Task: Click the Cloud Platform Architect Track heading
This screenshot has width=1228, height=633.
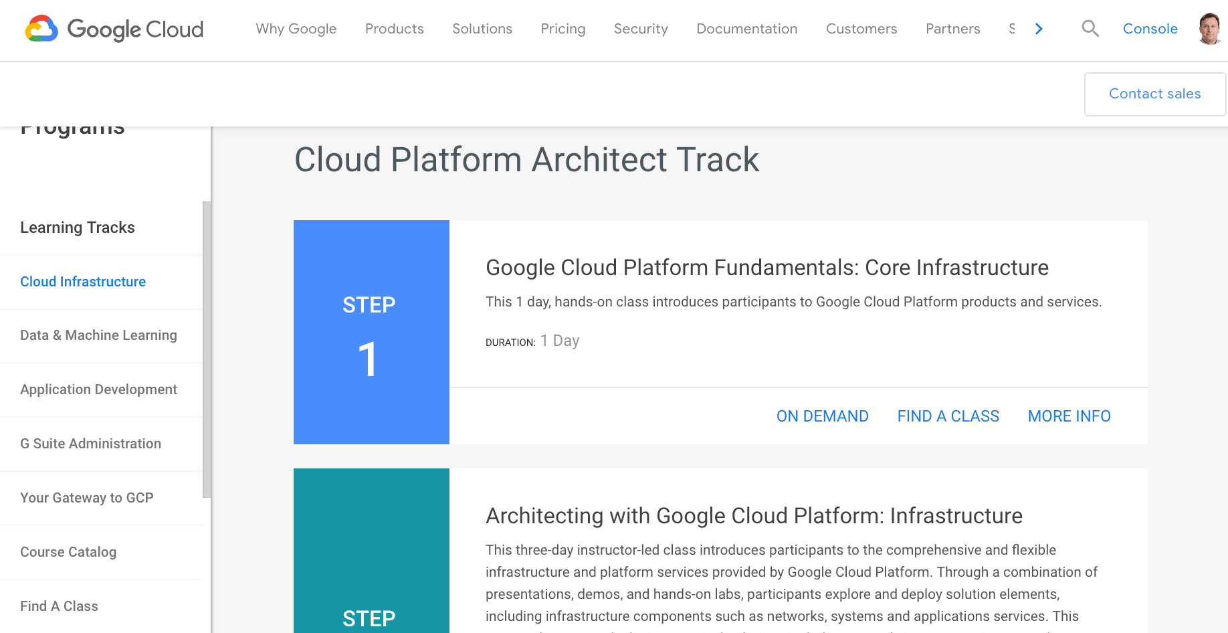Action: click(526, 160)
